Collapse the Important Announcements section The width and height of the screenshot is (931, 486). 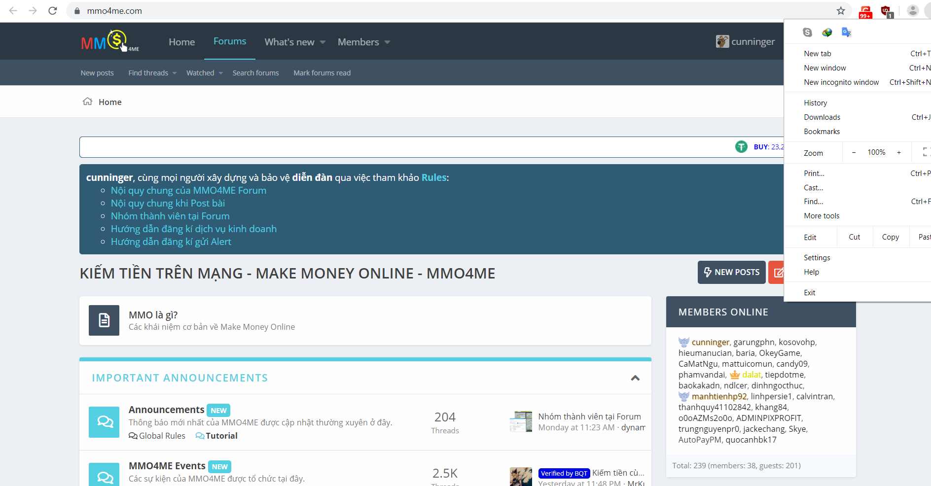635,378
